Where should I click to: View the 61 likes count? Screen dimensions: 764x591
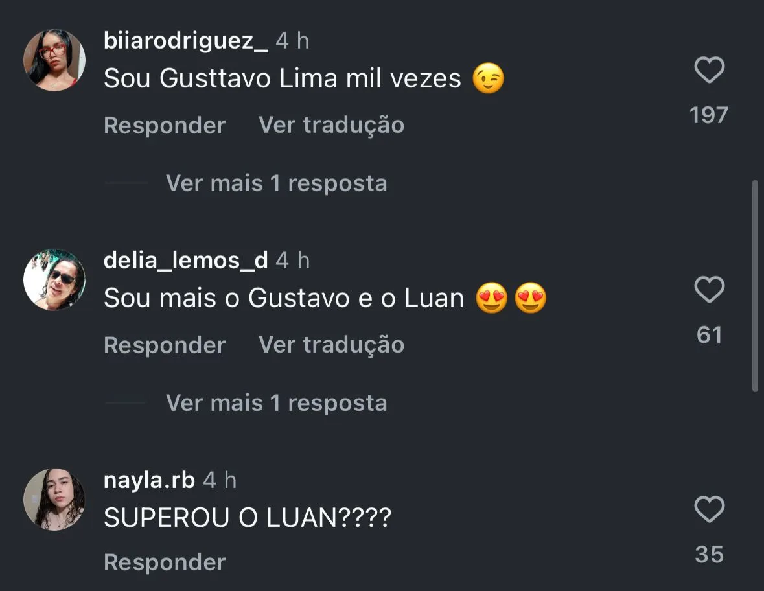point(709,335)
